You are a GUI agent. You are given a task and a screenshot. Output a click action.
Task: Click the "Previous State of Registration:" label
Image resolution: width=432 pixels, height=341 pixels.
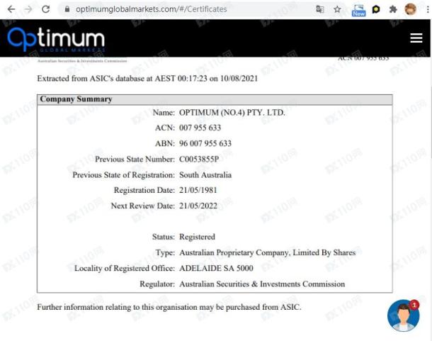tap(124, 175)
